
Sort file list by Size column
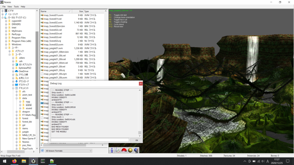pos(78,11)
